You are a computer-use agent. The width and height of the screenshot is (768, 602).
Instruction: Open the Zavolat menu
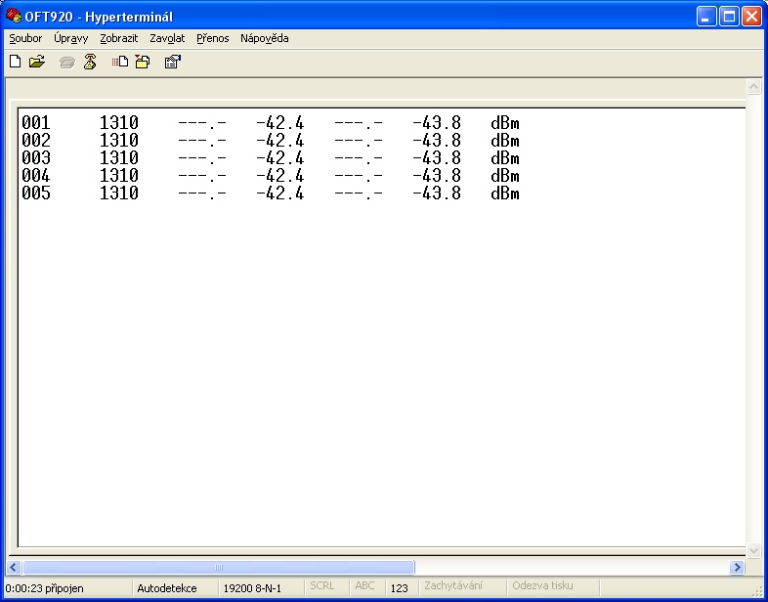[167, 38]
